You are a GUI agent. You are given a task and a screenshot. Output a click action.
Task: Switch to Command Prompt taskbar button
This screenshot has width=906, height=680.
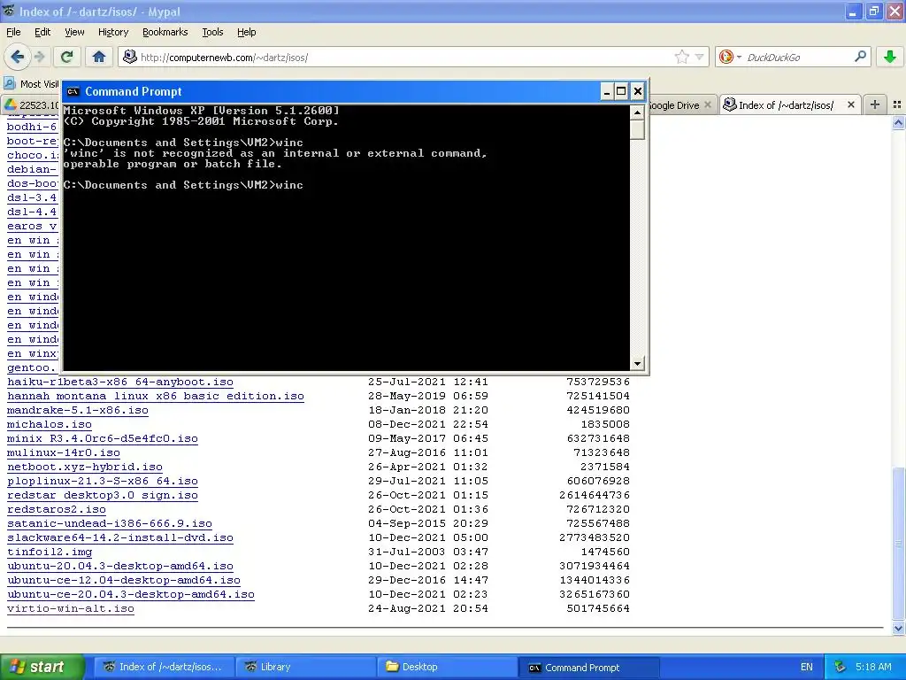point(588,668)
